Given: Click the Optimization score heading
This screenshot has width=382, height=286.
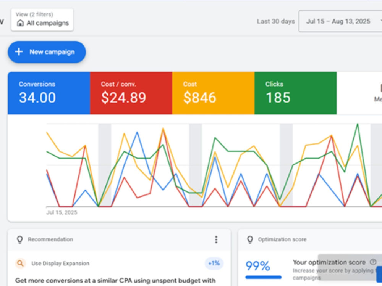Looking at the screenshot, I should 282,239.
